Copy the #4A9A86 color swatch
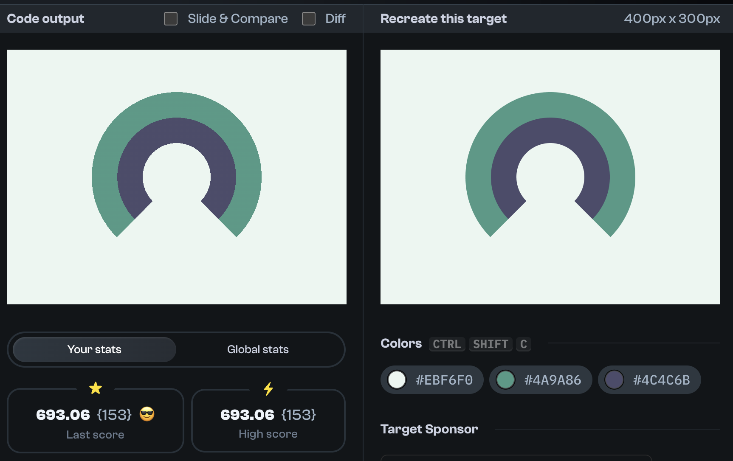The height and width of the screenshot is (461, 733). pos(541,379)
